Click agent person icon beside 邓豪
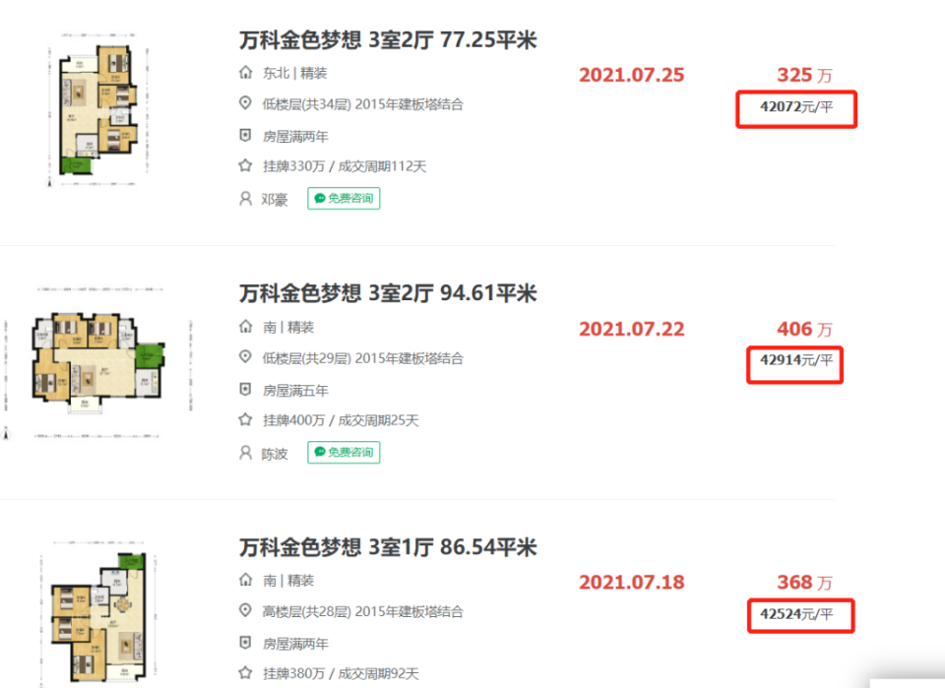This screenshot has height=688, width=945. pos(245,199)
